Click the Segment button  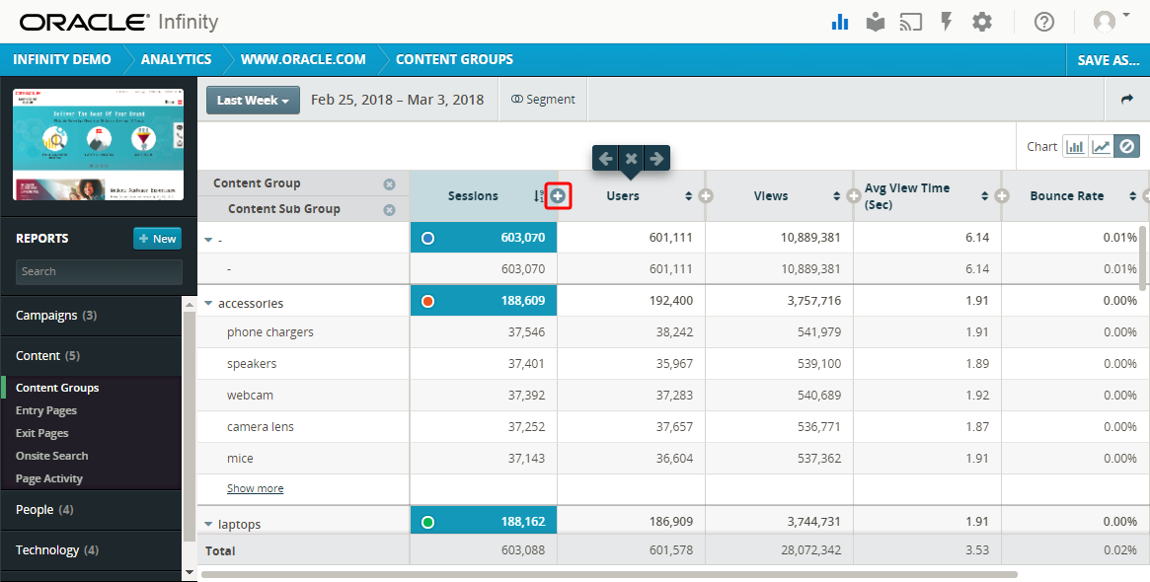(544, 99)
